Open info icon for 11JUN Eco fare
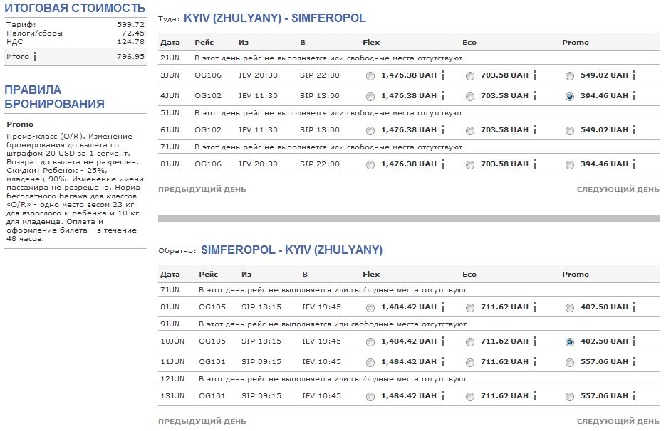Screen dimensions: 666x431 [x=534, y=362]
